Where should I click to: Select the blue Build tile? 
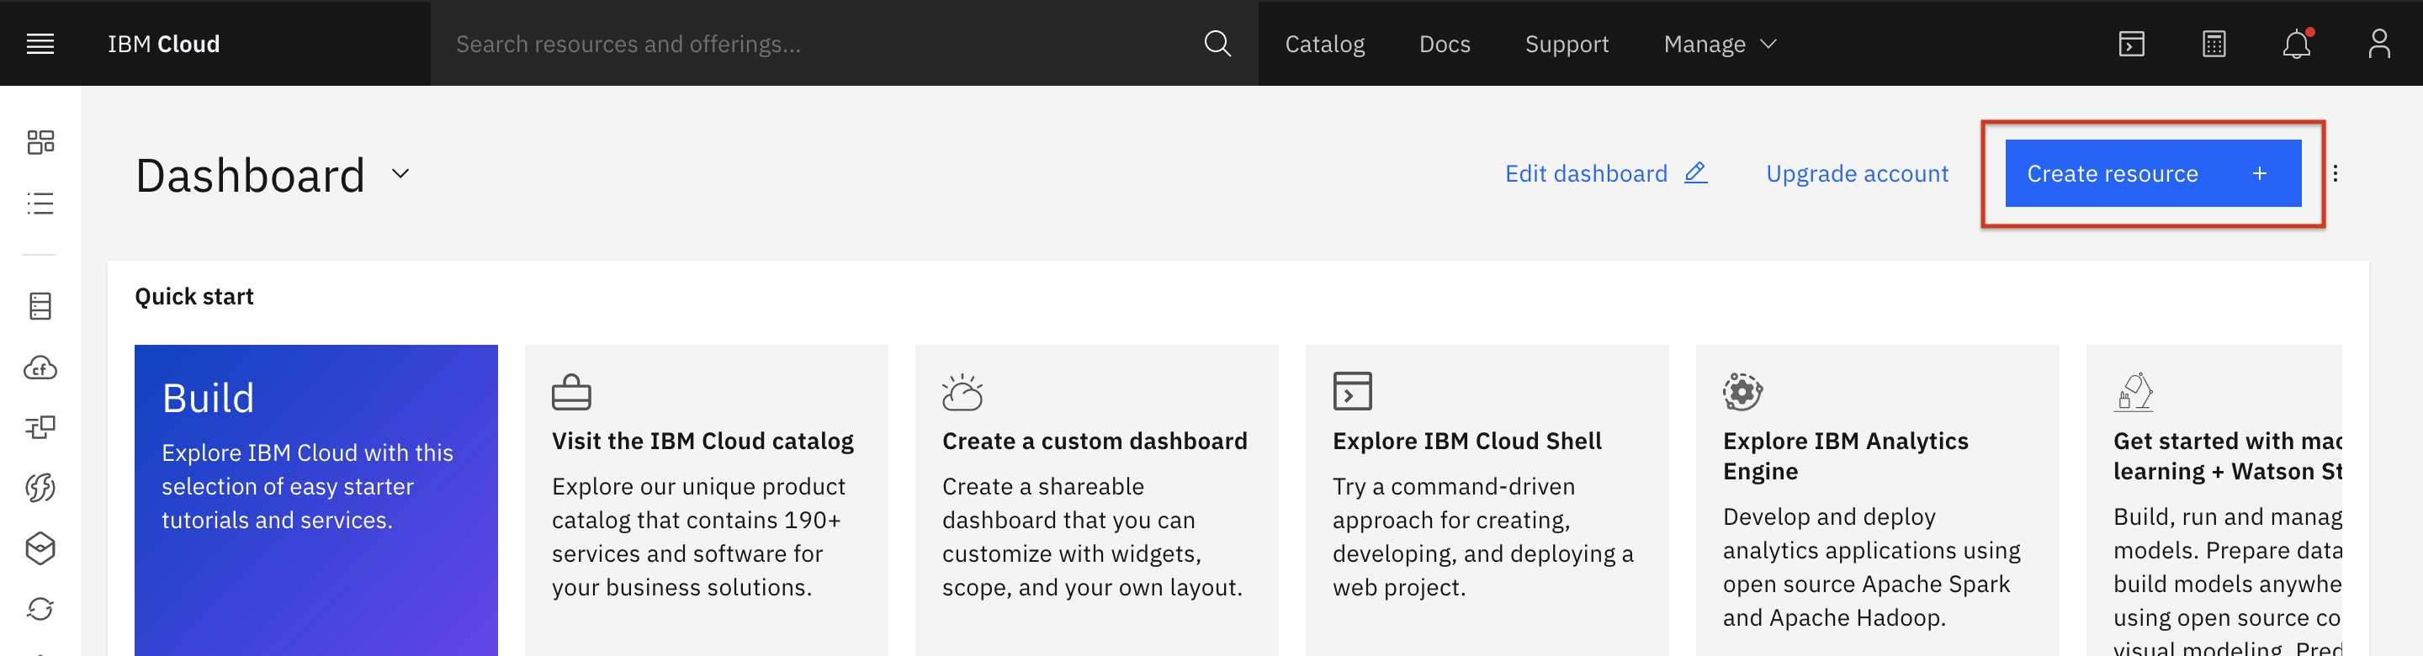(316, 500)
